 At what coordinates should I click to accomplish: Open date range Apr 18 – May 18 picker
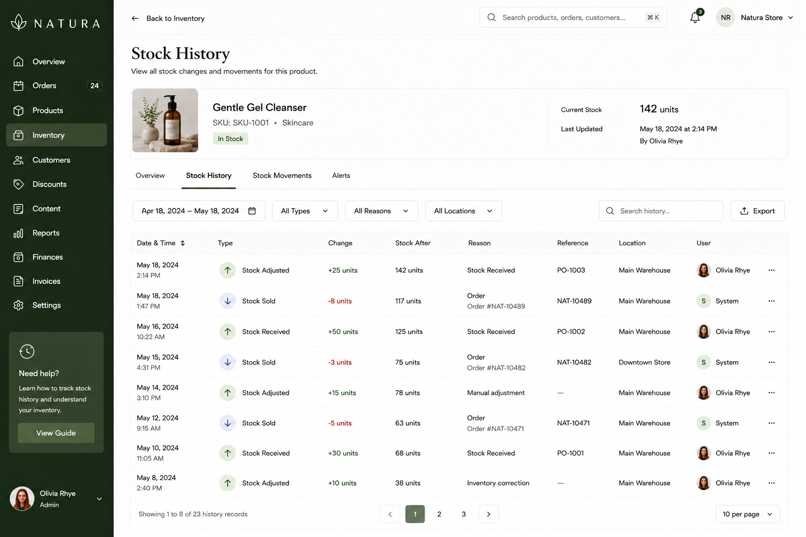[198, 211]
